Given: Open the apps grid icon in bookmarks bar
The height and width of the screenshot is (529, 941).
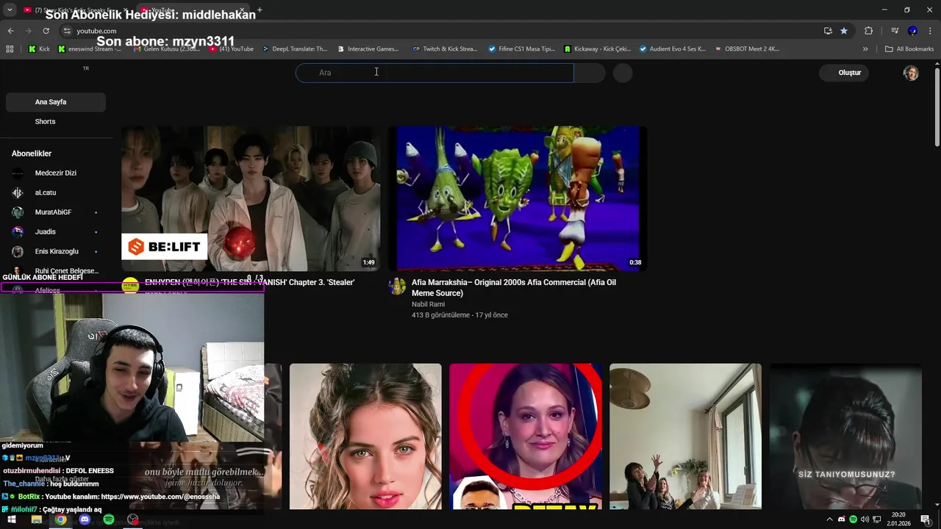Looking at the screenshot, I should coord(10,49).
